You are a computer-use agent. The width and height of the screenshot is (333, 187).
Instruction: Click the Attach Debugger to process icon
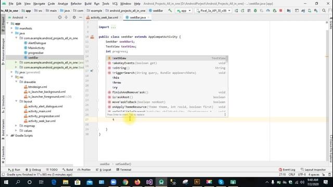point(274,10)
